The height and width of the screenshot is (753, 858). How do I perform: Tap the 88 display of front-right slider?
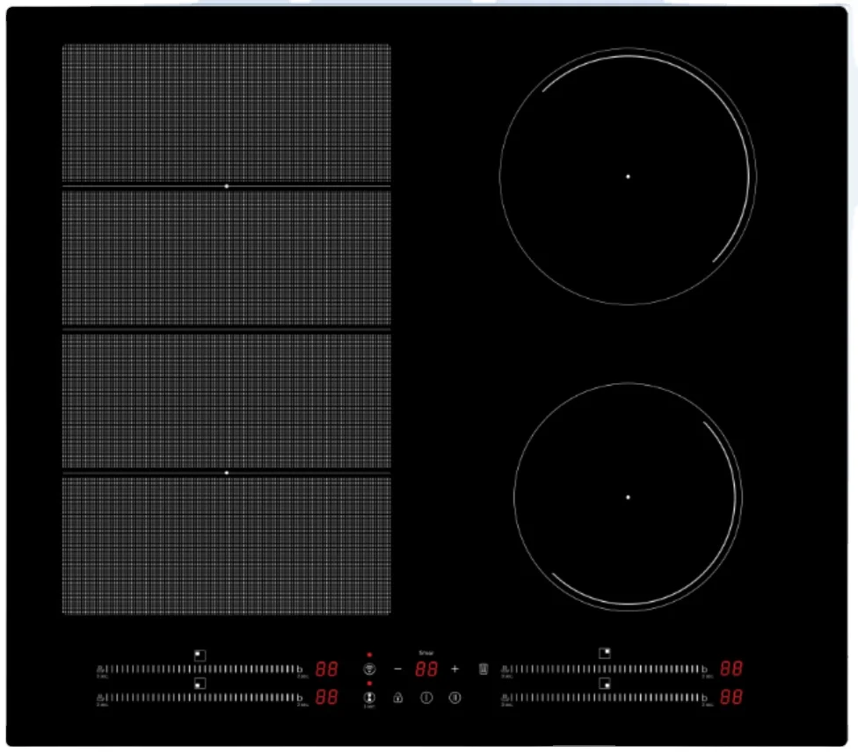point(731,697)
